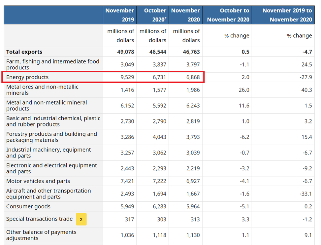Click the November 2019 column header
This screenshot has height=245, width=321.
point(120,15)
